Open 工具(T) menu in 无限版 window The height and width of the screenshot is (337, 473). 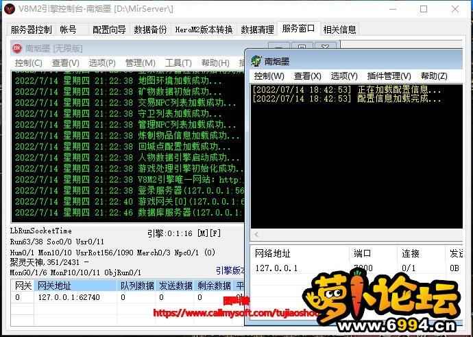(178, 63)
